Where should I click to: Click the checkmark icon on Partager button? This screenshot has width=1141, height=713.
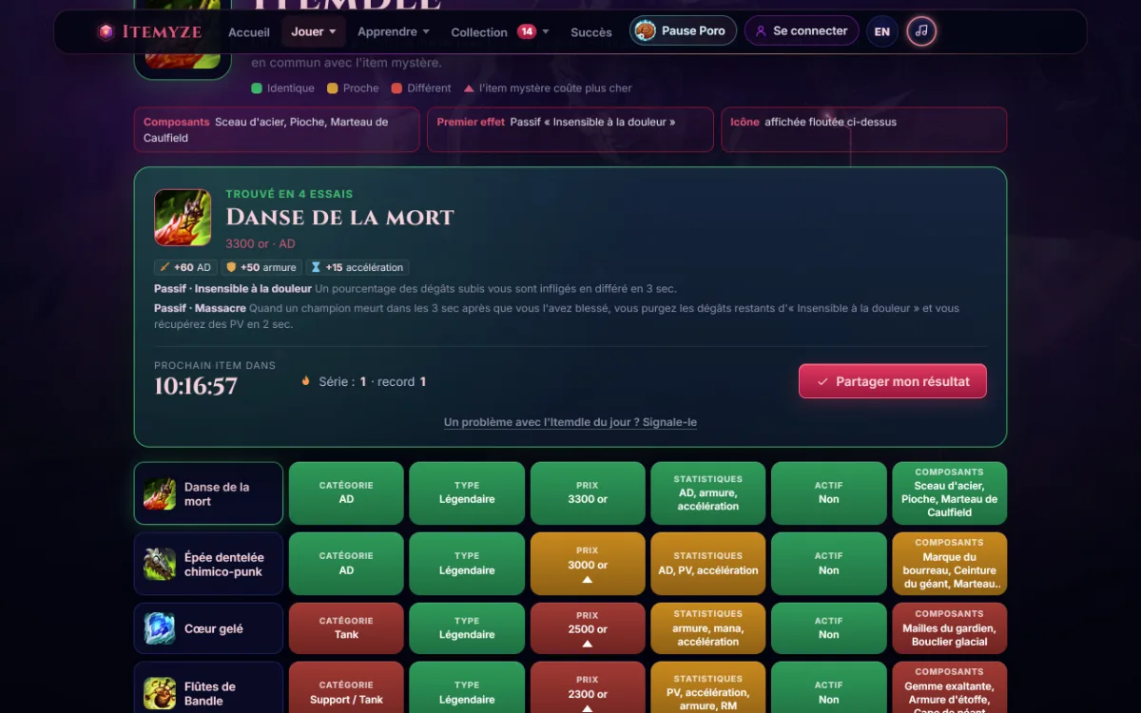[x=822, y=381]
